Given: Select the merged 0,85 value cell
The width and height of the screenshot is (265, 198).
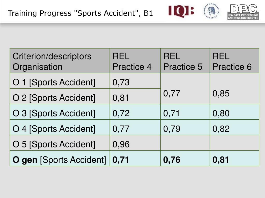Looking at the screenshot, I should pos(234,89).
